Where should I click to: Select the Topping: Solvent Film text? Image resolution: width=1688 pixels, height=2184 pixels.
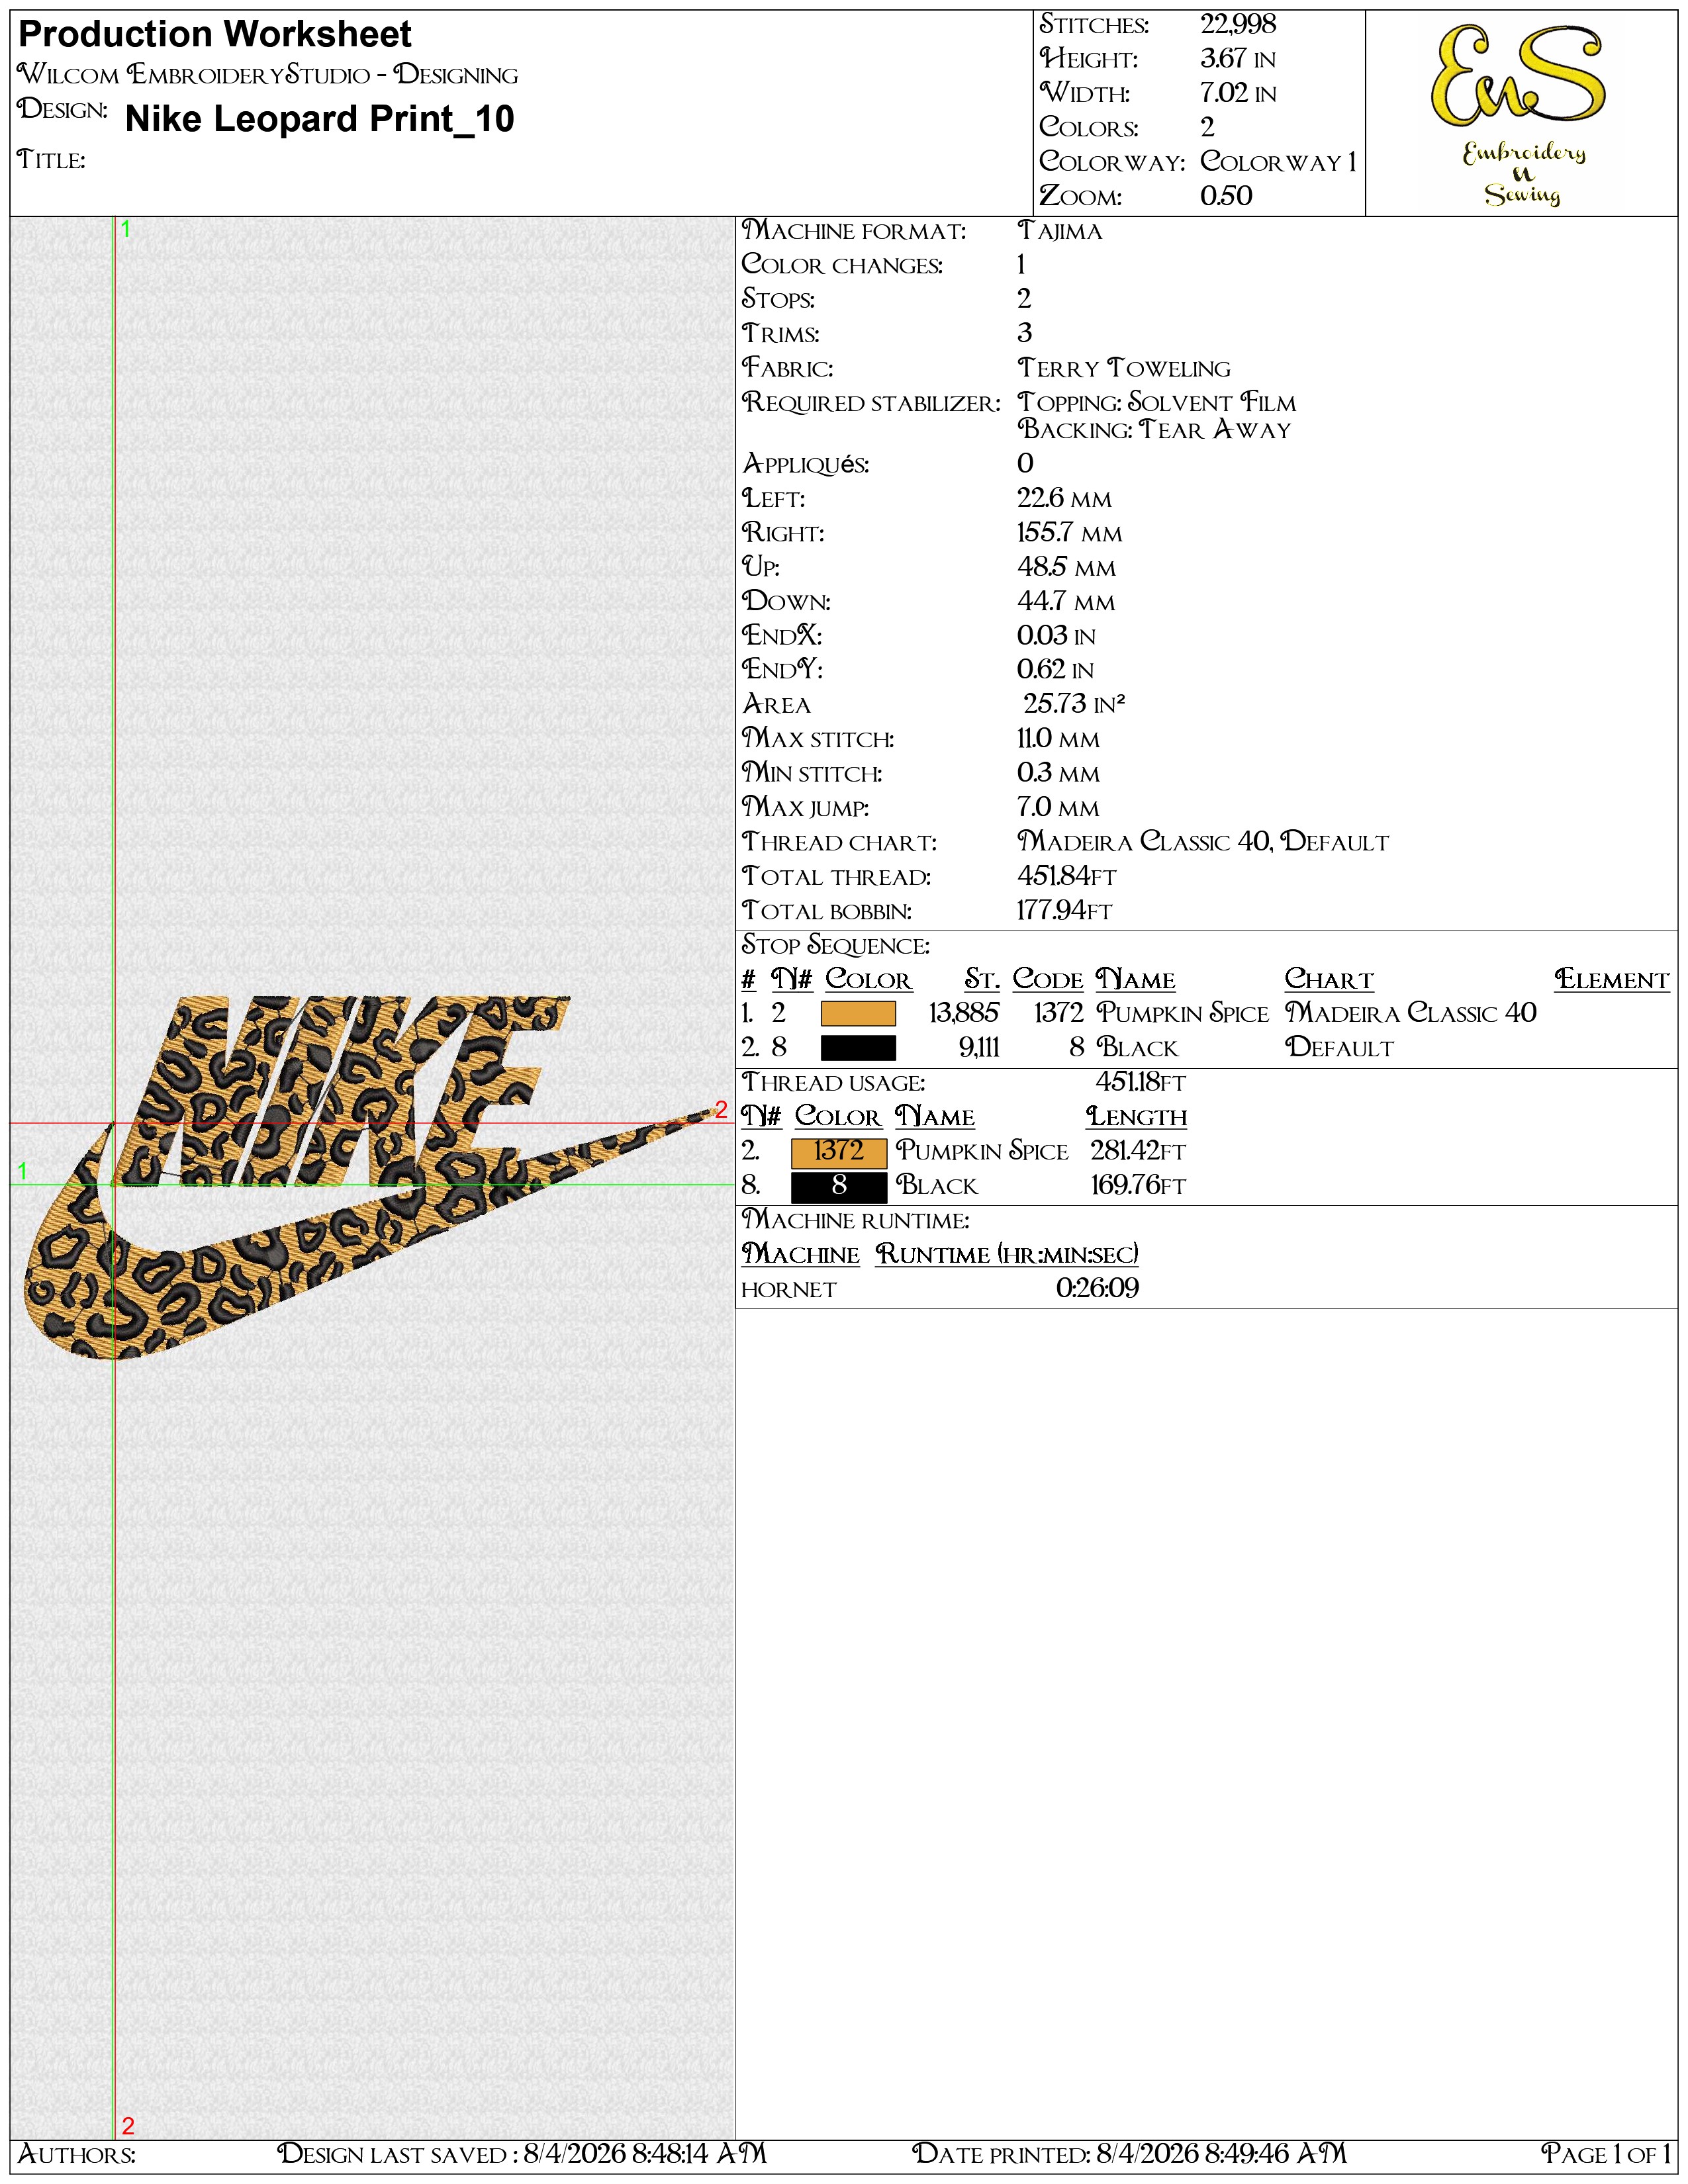pos(1157,402)
